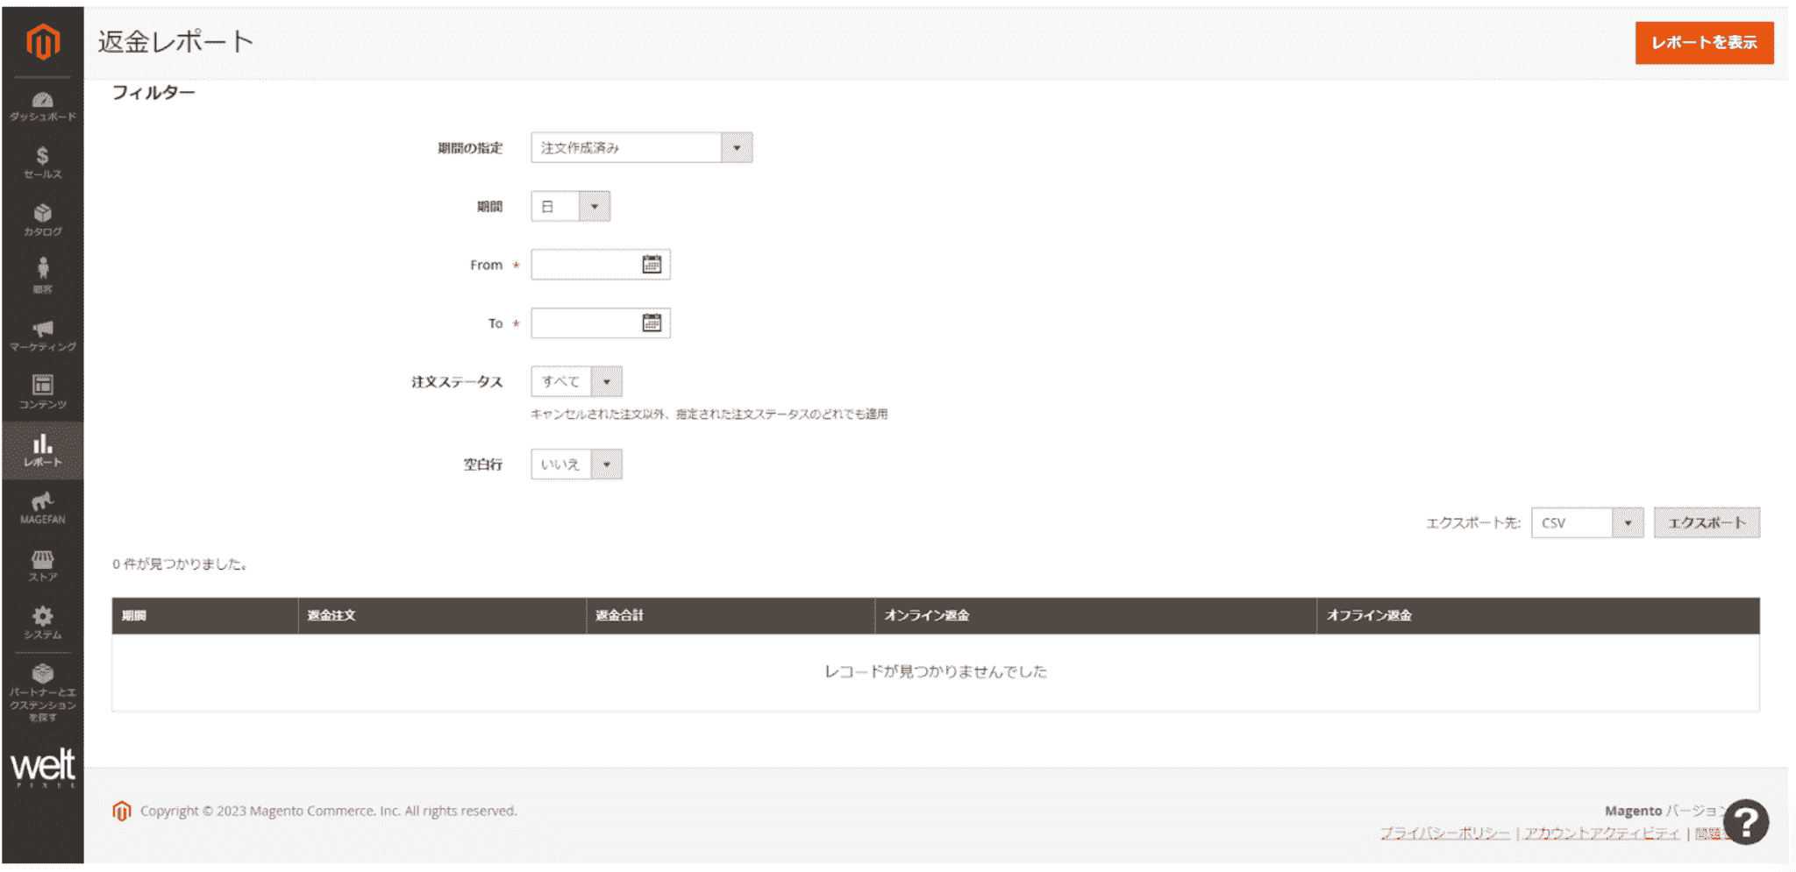Open the アカウントアクティビティ link

tap(1603, 832)
